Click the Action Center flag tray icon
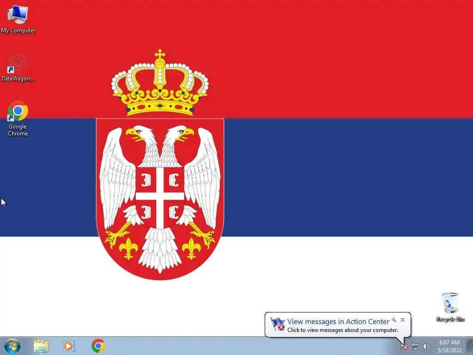This screenshot has height=355, width=473. pyautogui.click(x=404, y=347)
